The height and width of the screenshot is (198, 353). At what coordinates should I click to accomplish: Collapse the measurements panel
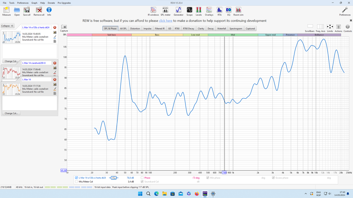pyautogui.click(x=7, y=26)
